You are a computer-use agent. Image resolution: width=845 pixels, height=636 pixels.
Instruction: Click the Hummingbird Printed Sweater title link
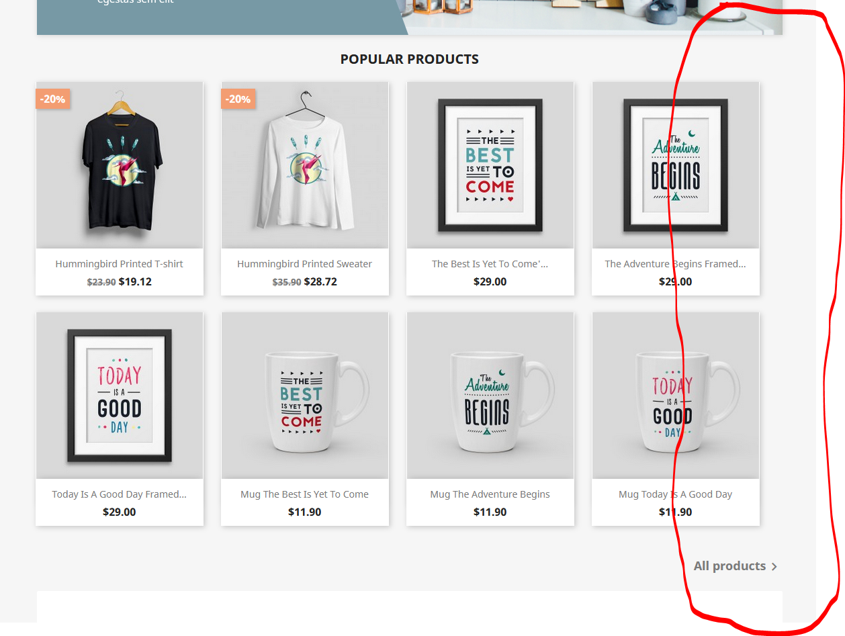tap(304, 264)
